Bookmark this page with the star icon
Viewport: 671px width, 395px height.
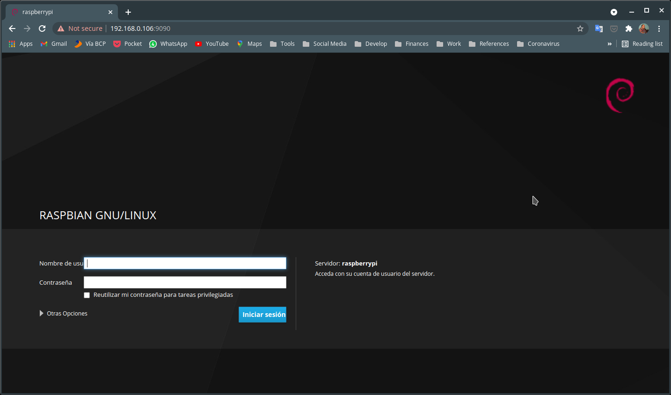pos(580,29)
